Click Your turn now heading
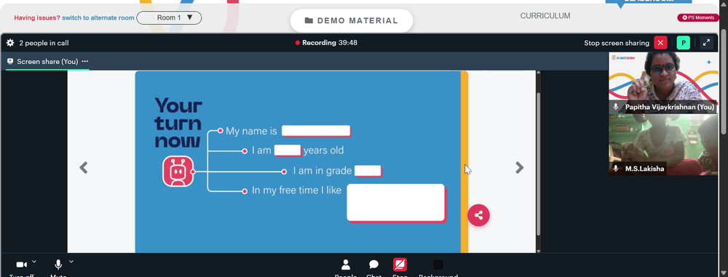Viewport: 728px width, 277px height. pos(178,122)
